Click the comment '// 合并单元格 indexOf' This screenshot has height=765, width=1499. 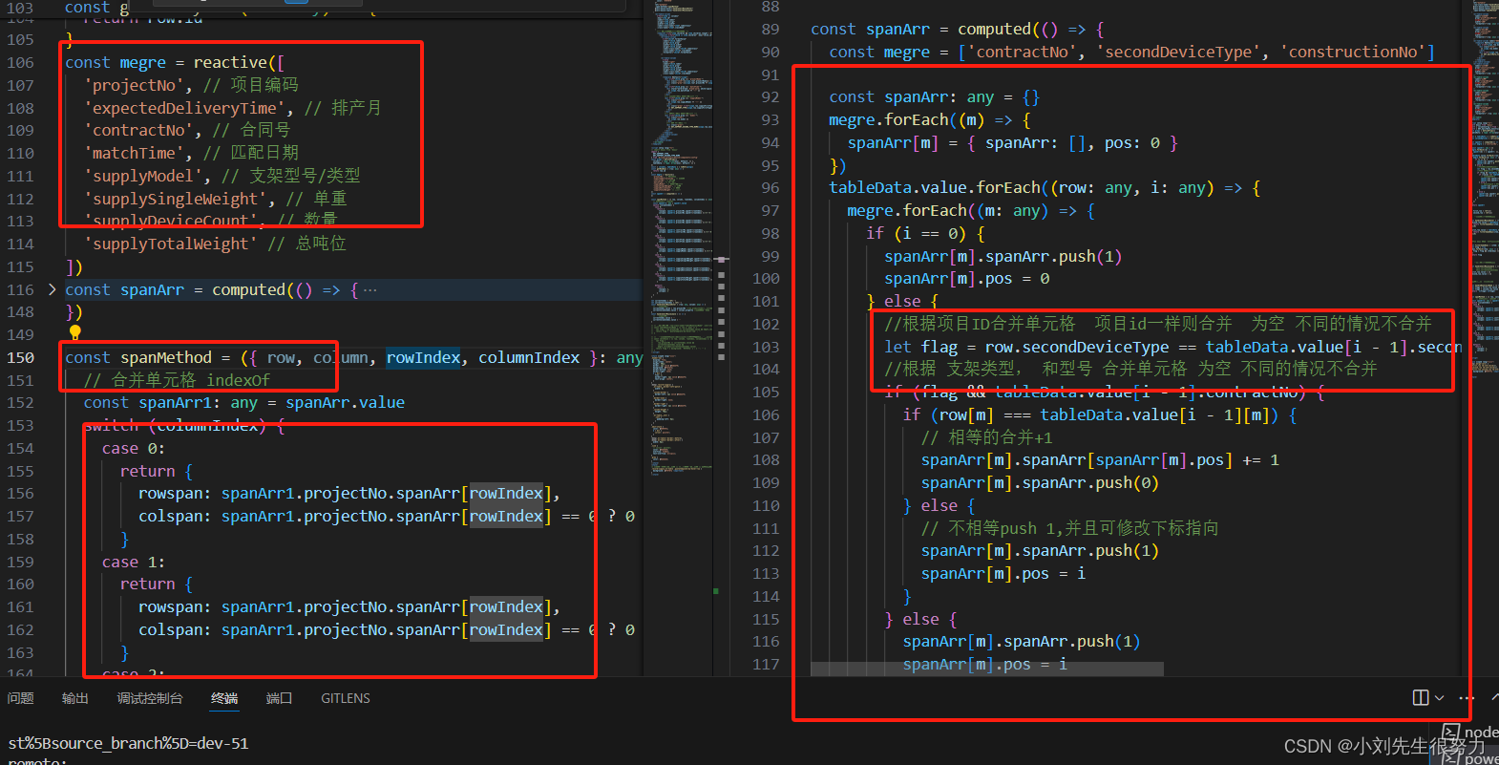[x=177, y=380]
